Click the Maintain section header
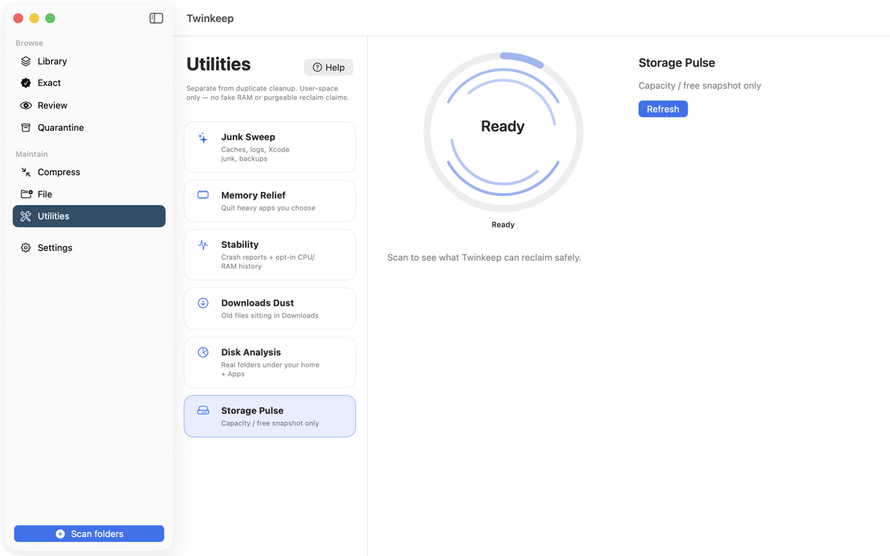The width and height of the screenshot is (890, 556). point(31,154)
